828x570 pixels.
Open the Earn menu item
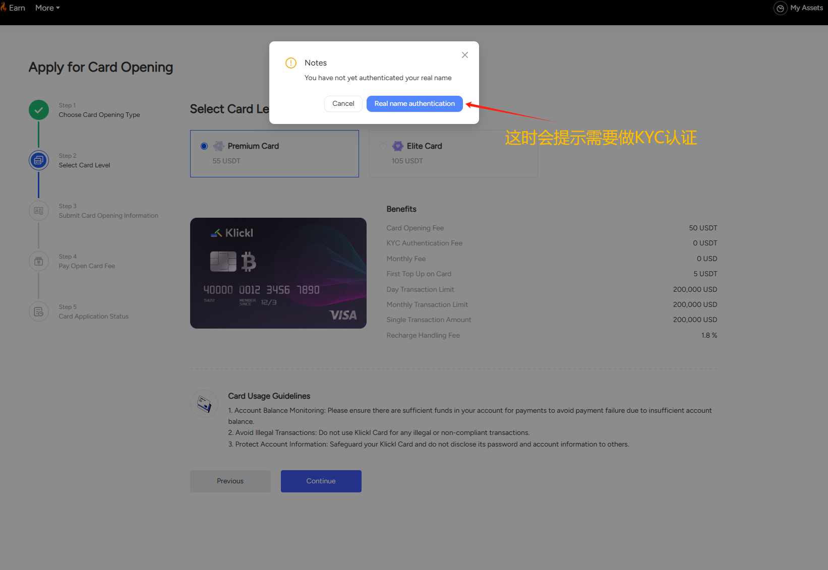tap(17, 8)
